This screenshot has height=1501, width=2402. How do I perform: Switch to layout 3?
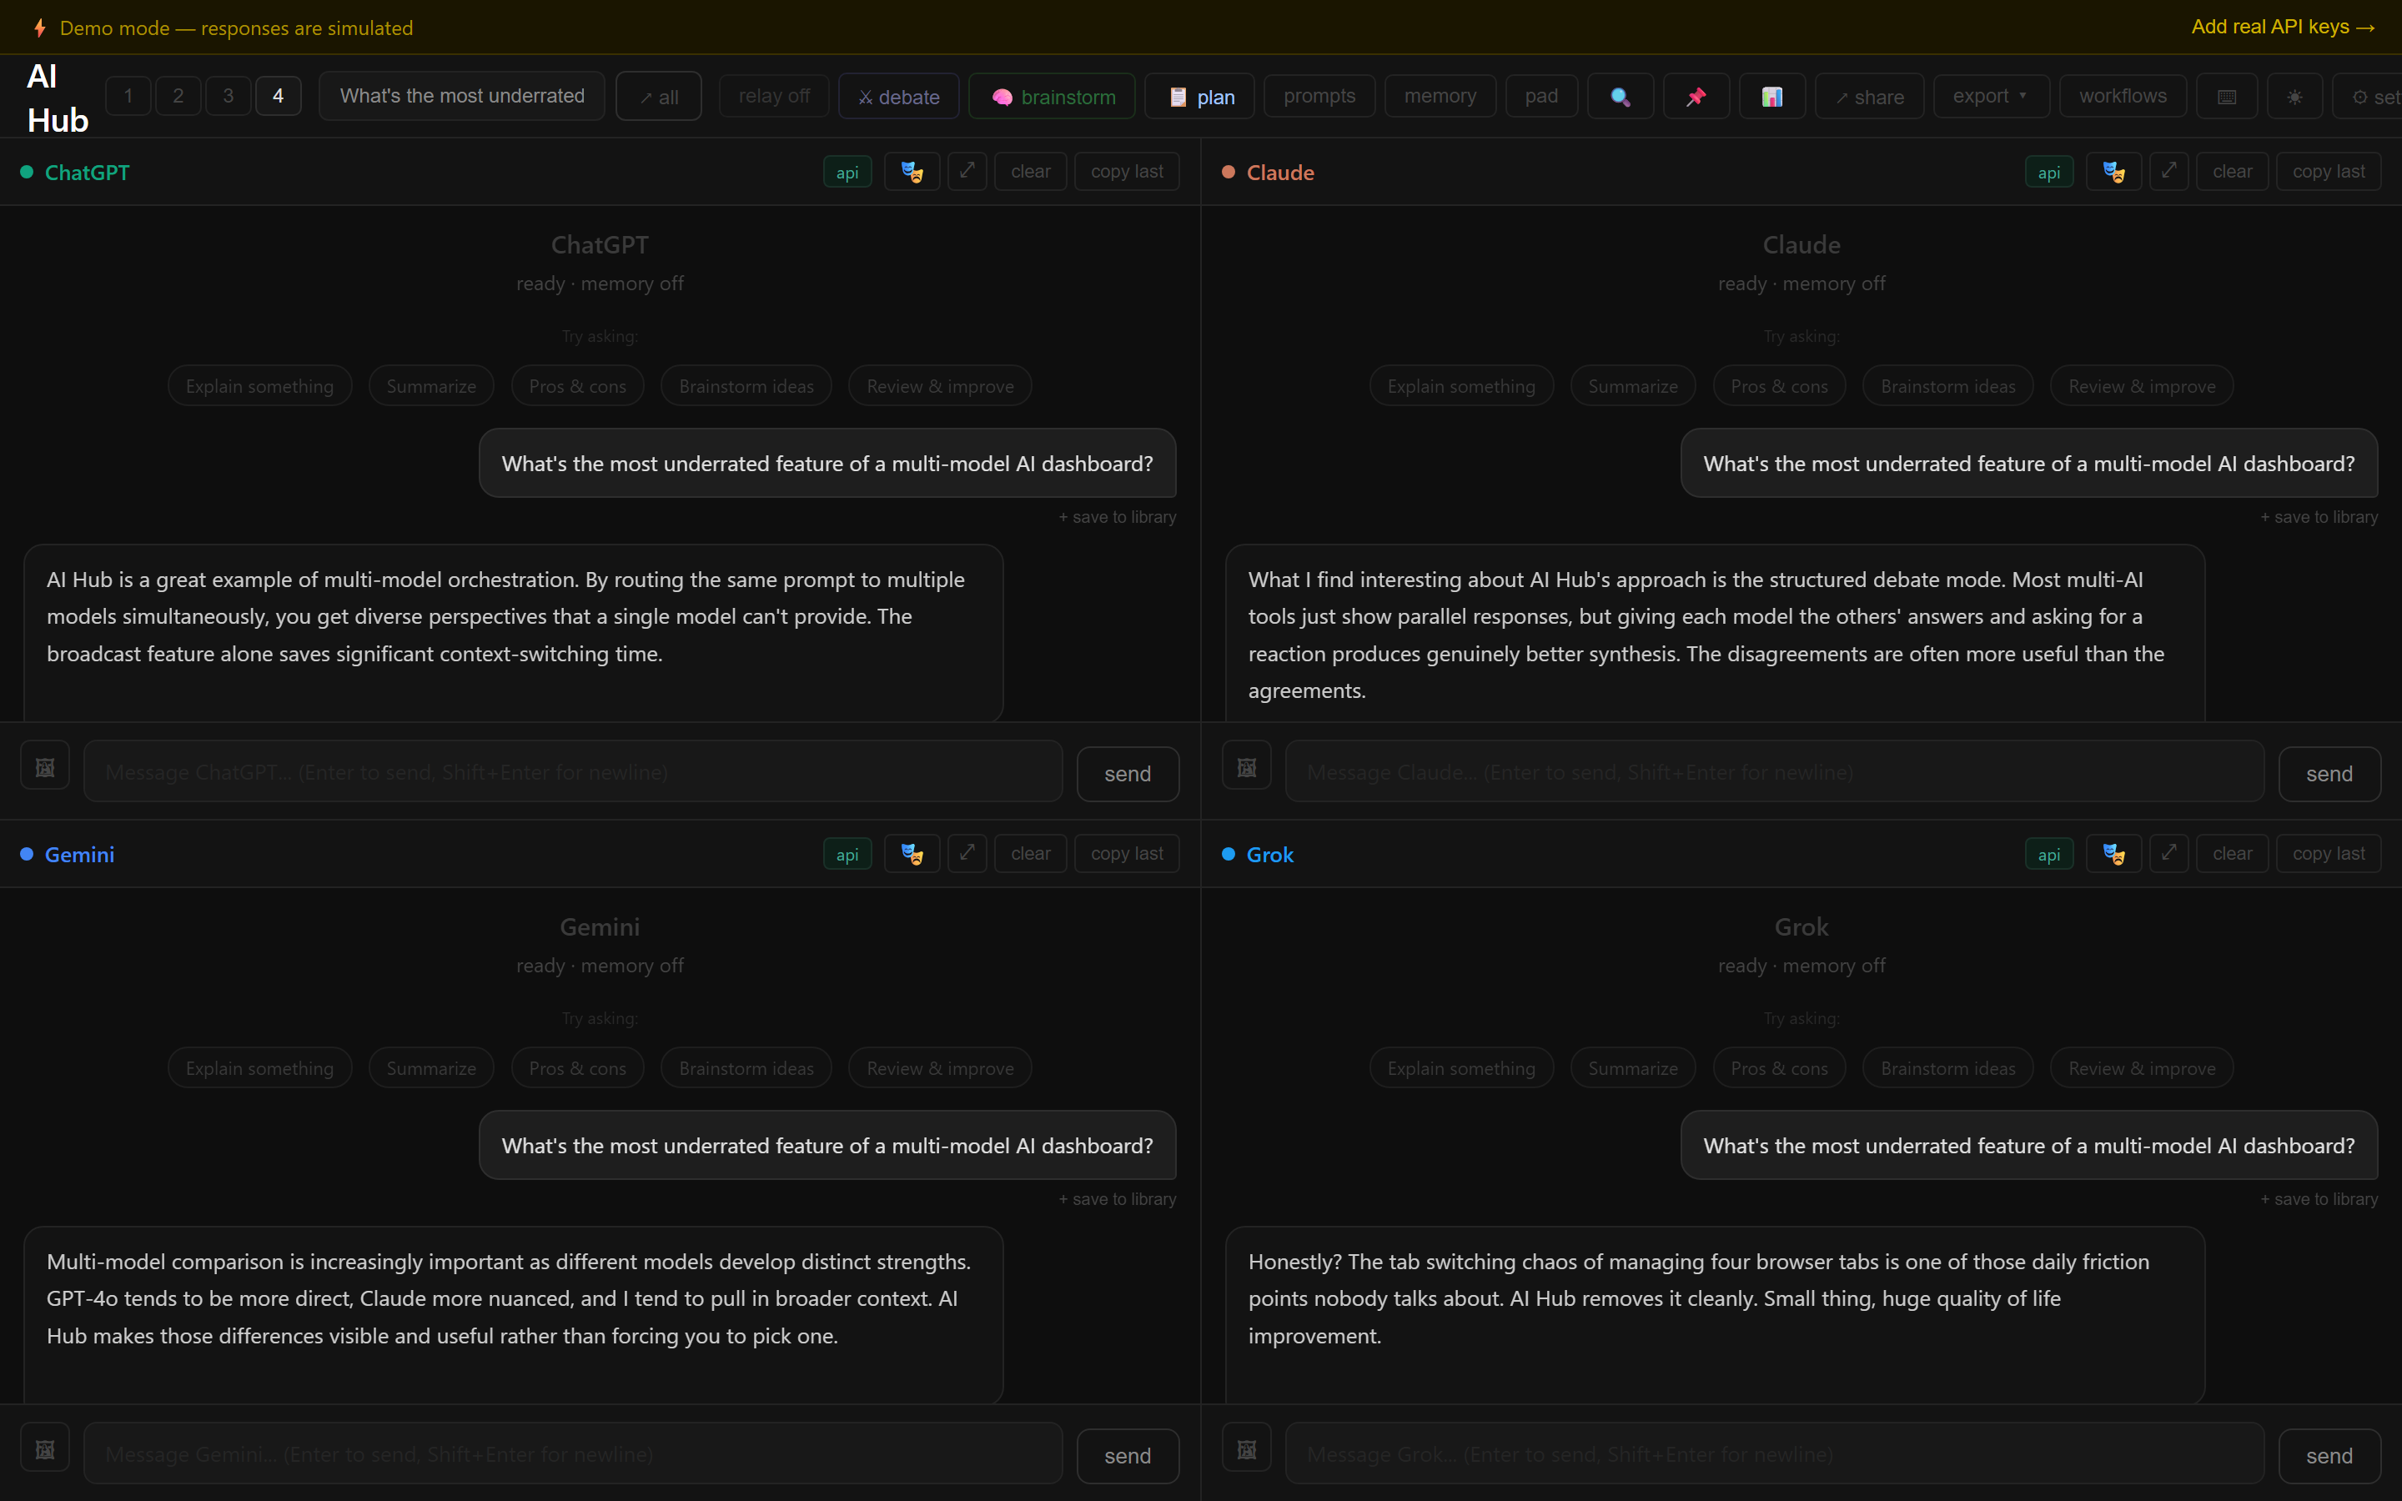point(229,96)
